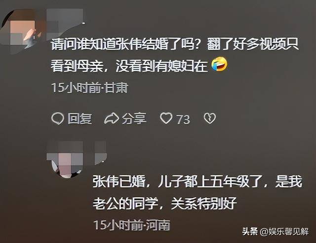316x243 pixels.
Task: Click the 15小时前 time on the 甘肃 comment
Action: (76, 88)
